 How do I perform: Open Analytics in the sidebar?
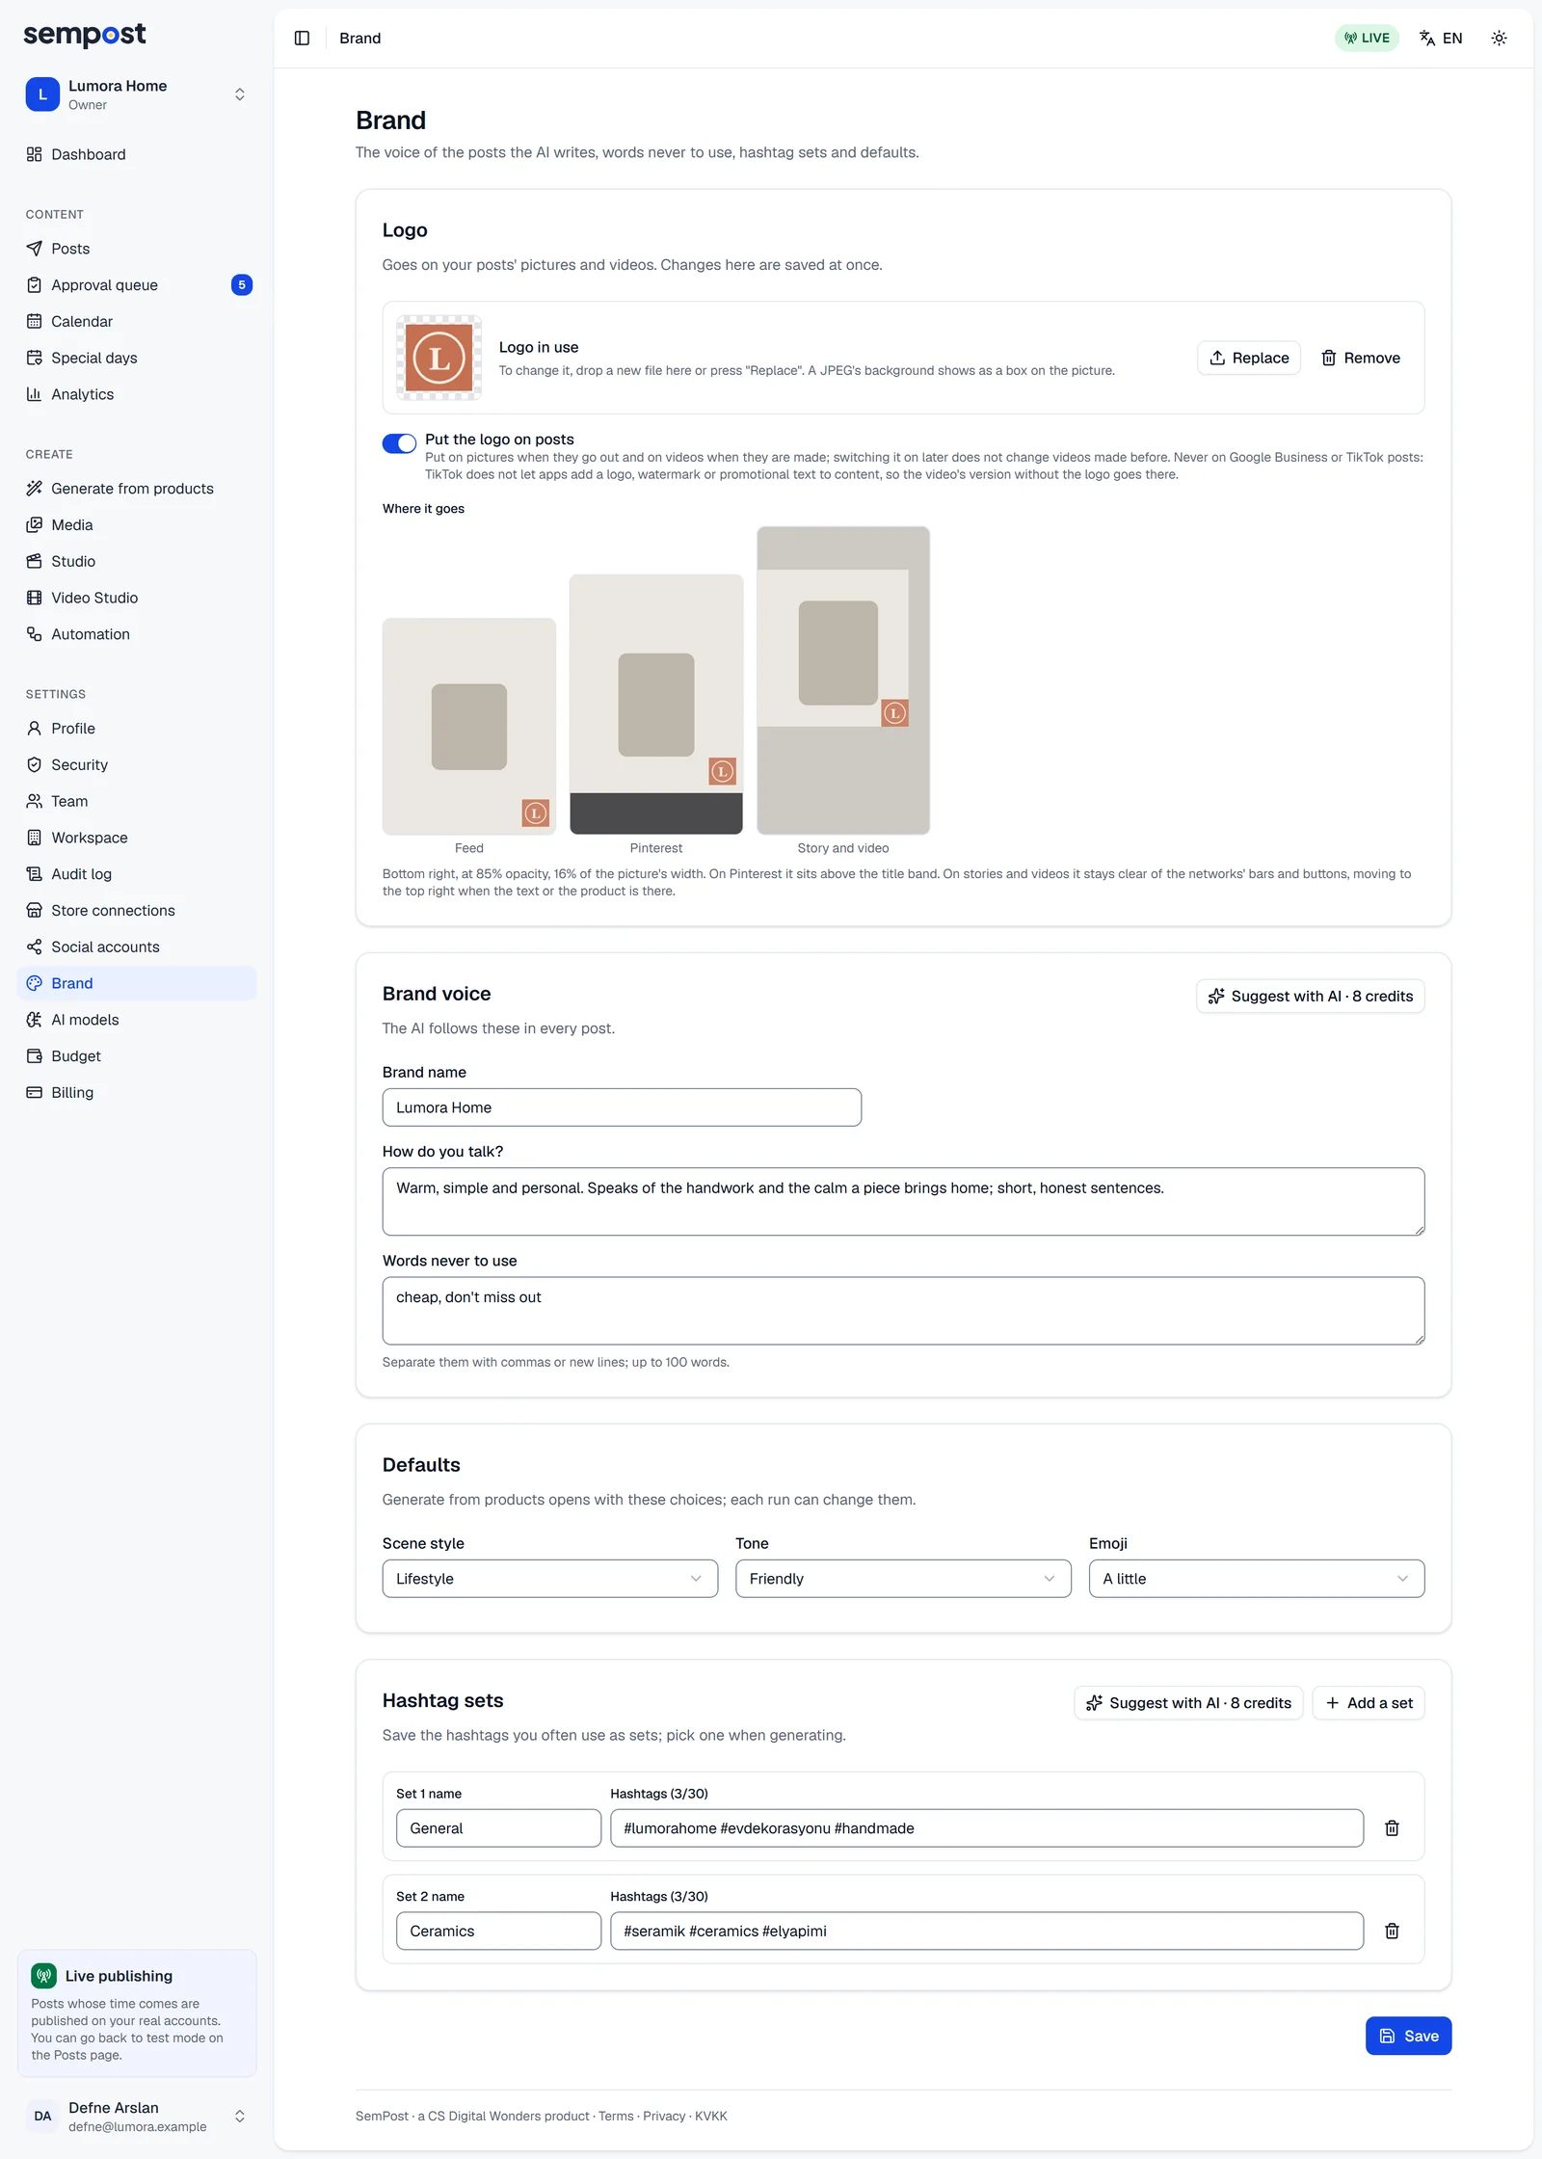tap(137, 394)
